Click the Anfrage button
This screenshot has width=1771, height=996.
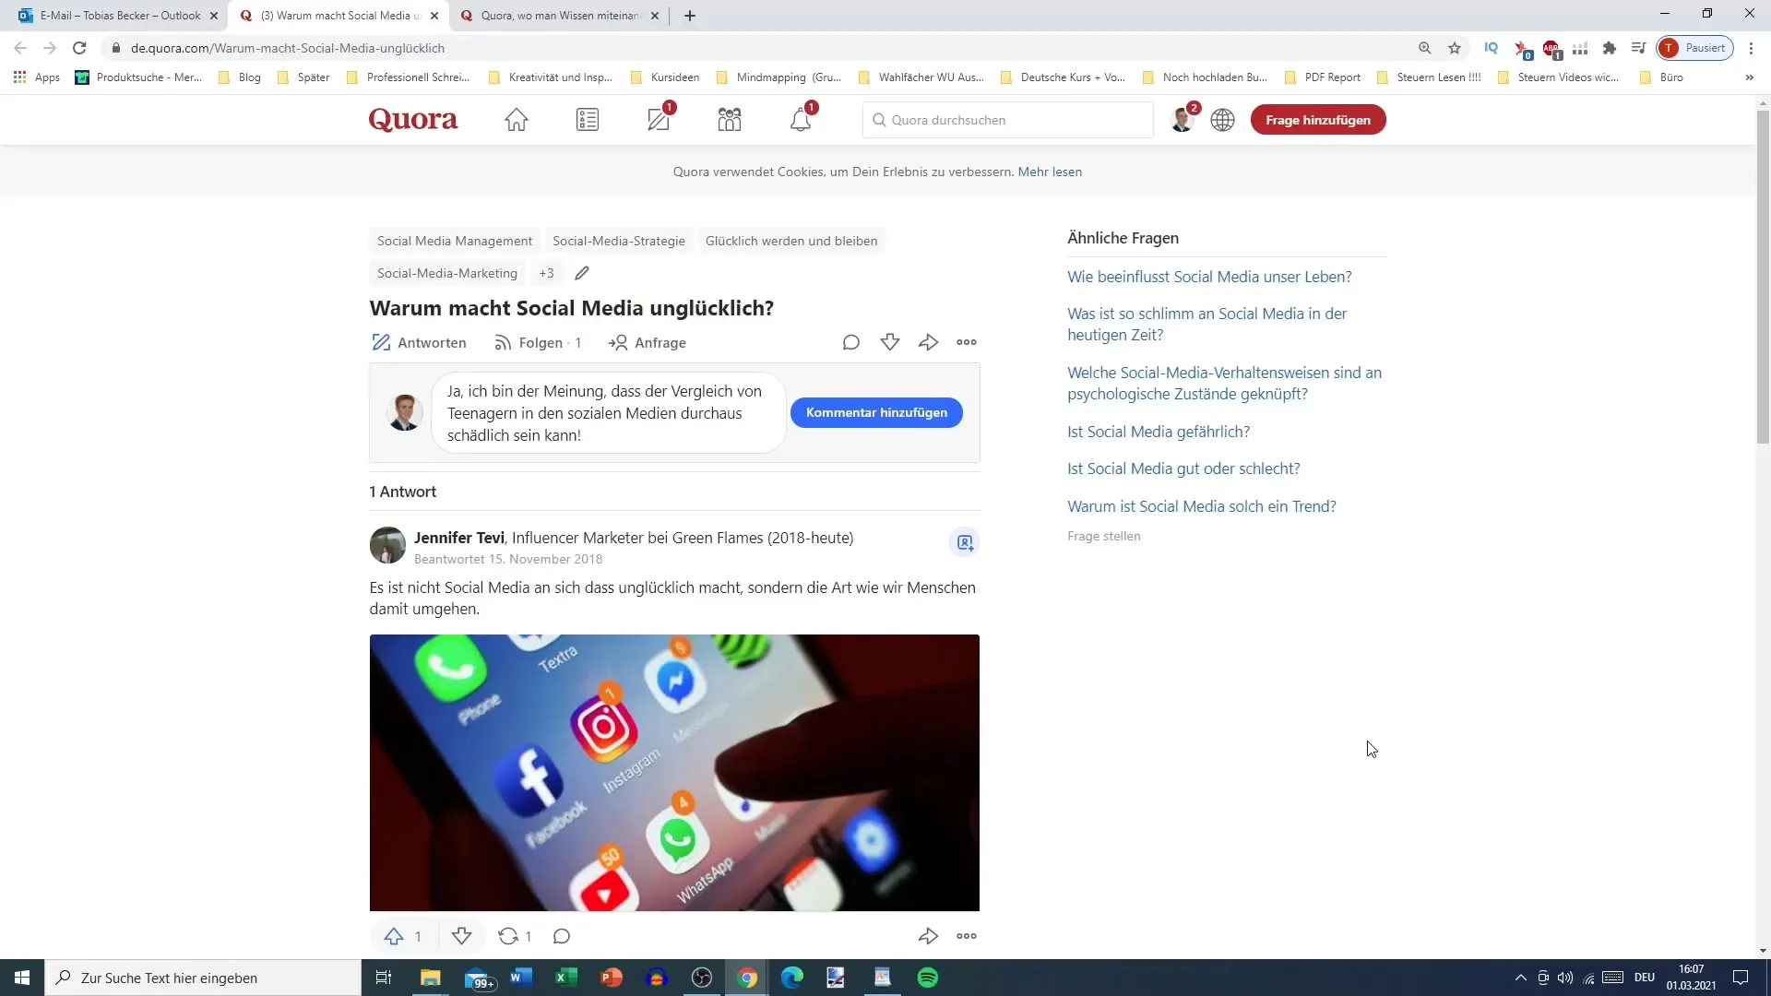point(648,342)
